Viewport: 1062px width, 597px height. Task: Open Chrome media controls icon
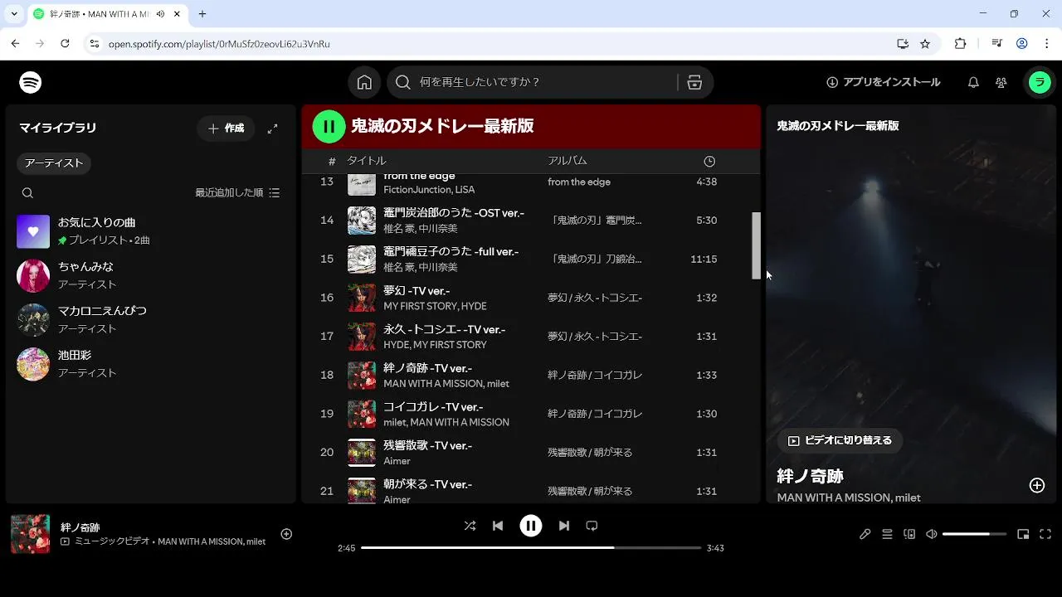[996, 44]
